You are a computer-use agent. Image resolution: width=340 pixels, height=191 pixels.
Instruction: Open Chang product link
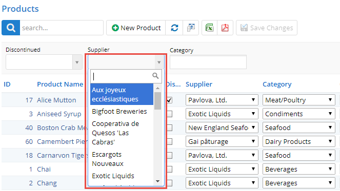point(47,183)
